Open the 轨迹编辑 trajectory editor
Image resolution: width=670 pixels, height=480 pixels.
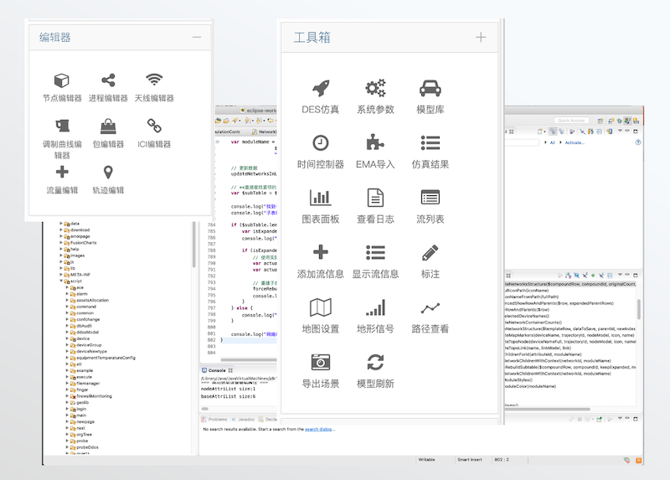tap(108, 179)
